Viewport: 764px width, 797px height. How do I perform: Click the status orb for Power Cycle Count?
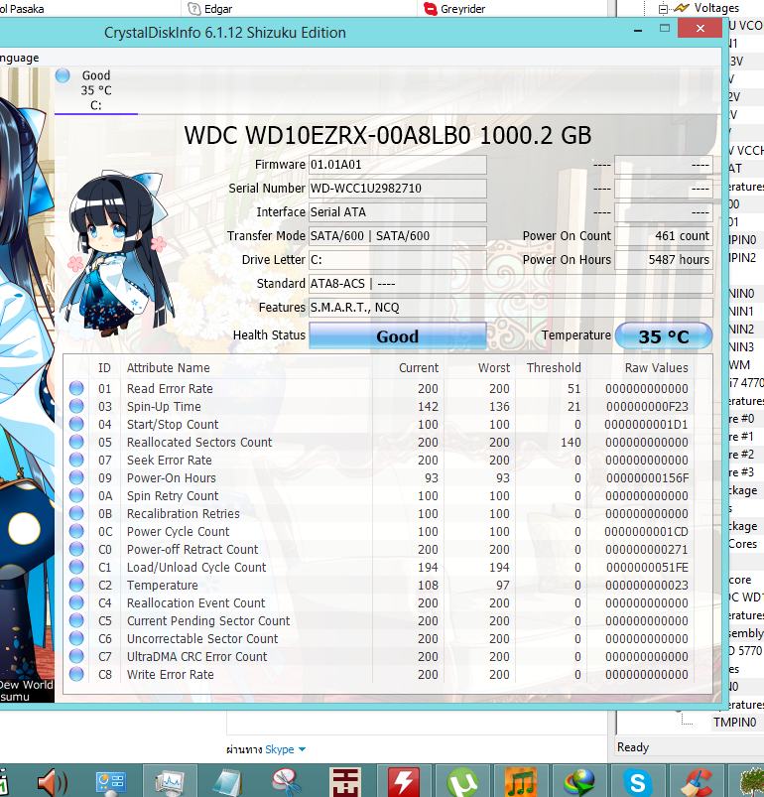tap(76, 531)
